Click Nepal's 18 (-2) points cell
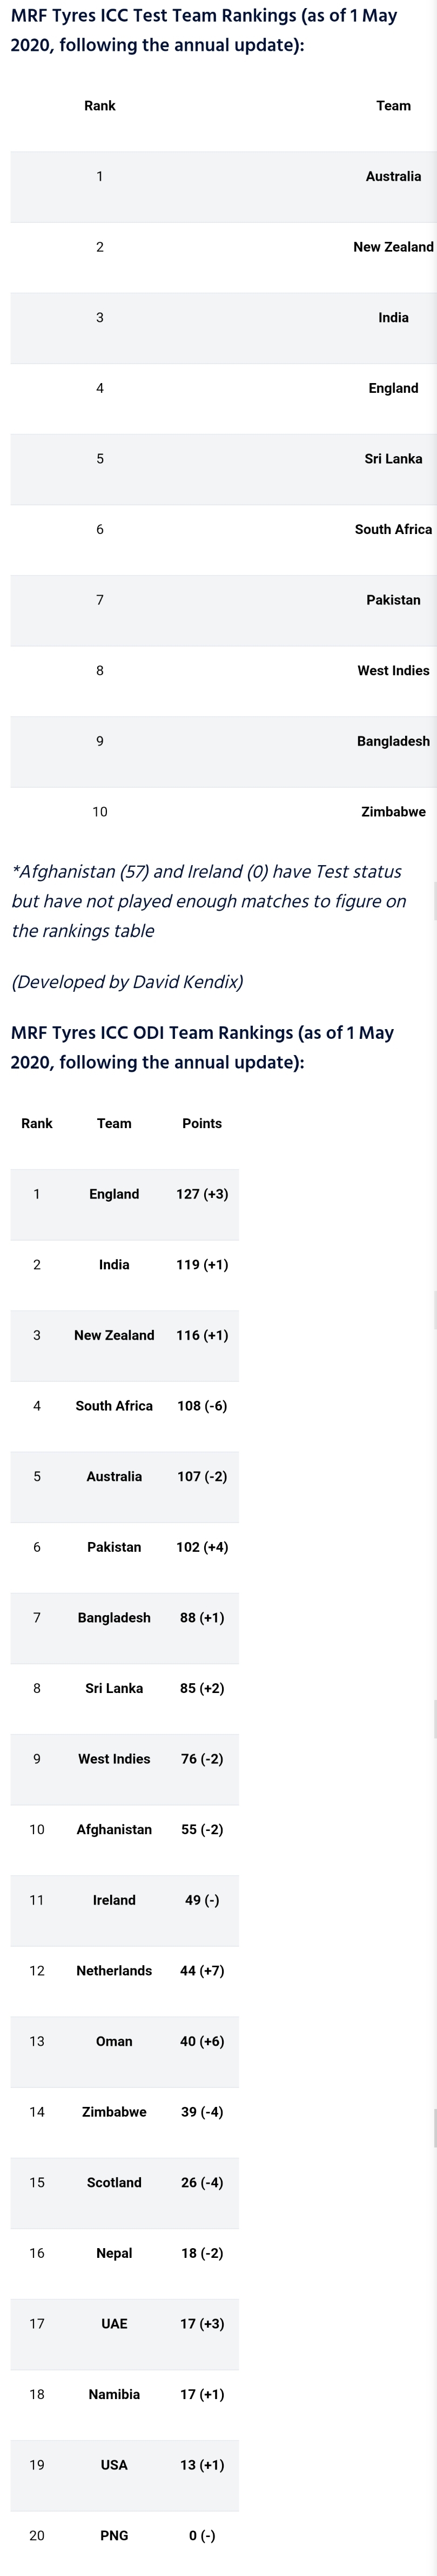The image size is (437, 2576). click(201, 2253)
